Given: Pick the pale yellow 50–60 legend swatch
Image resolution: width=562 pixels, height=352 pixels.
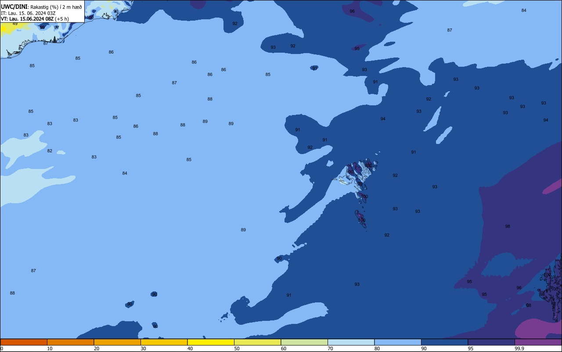Looking at the screenshot, I should [x=257, y=342].
